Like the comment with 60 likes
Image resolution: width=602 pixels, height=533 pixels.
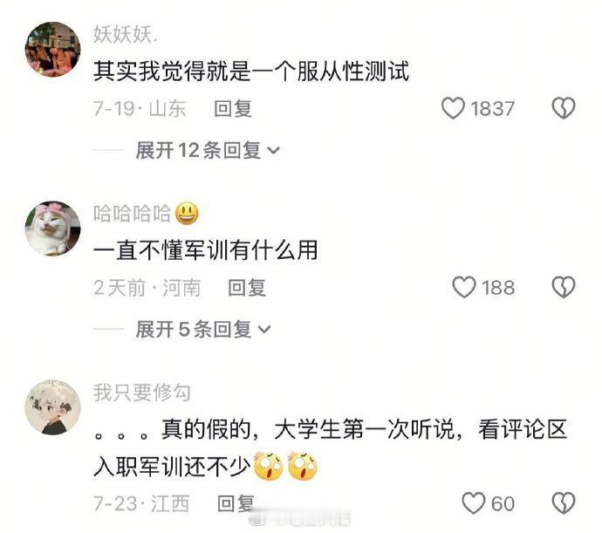(473, 503)
